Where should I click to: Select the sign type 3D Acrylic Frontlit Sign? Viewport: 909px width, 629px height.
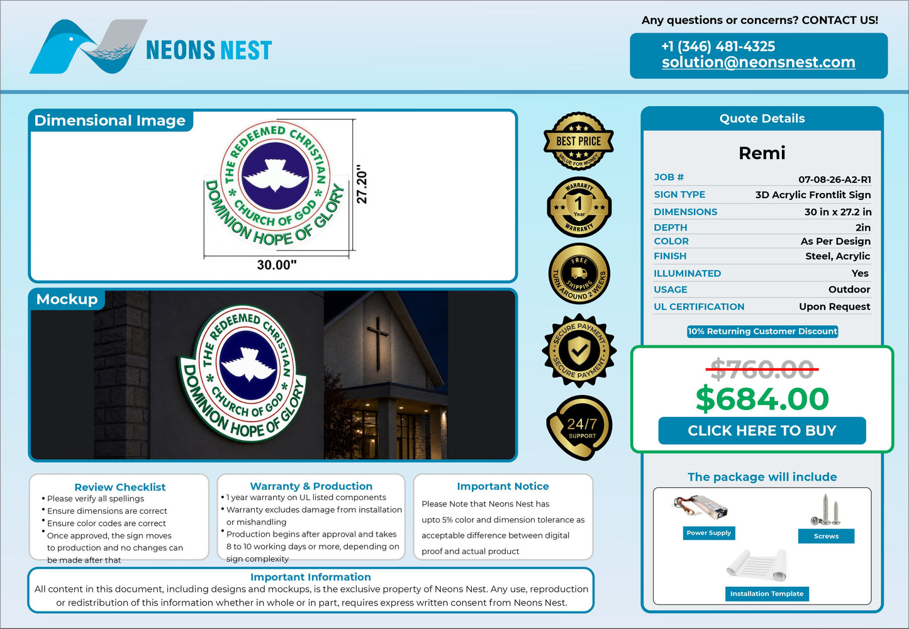[x=813, y=195]
